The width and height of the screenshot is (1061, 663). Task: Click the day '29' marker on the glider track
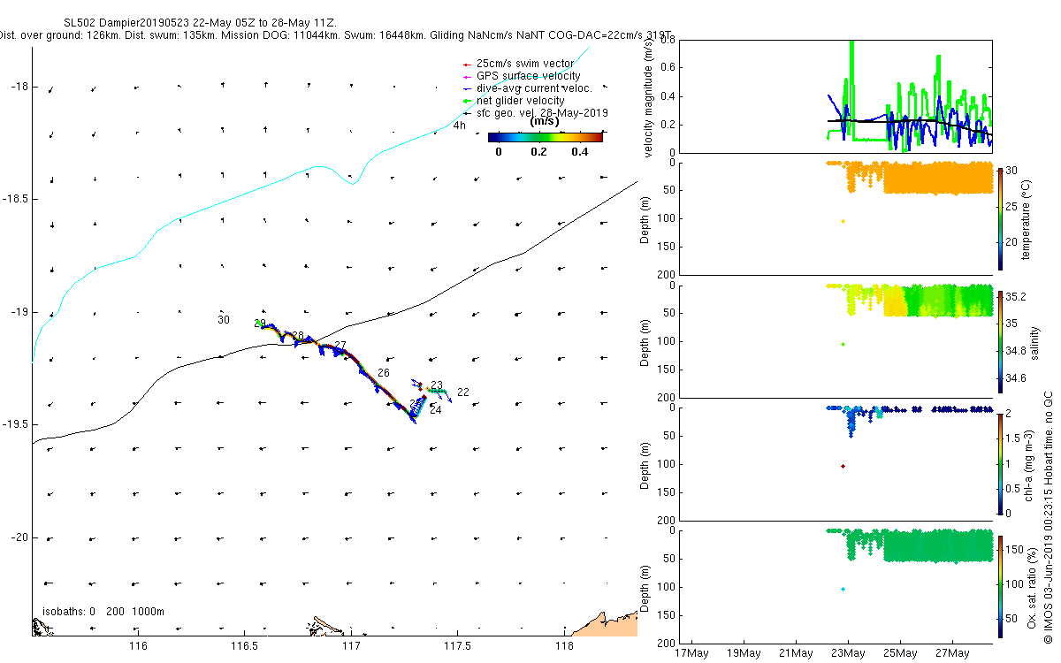point(260,324)
